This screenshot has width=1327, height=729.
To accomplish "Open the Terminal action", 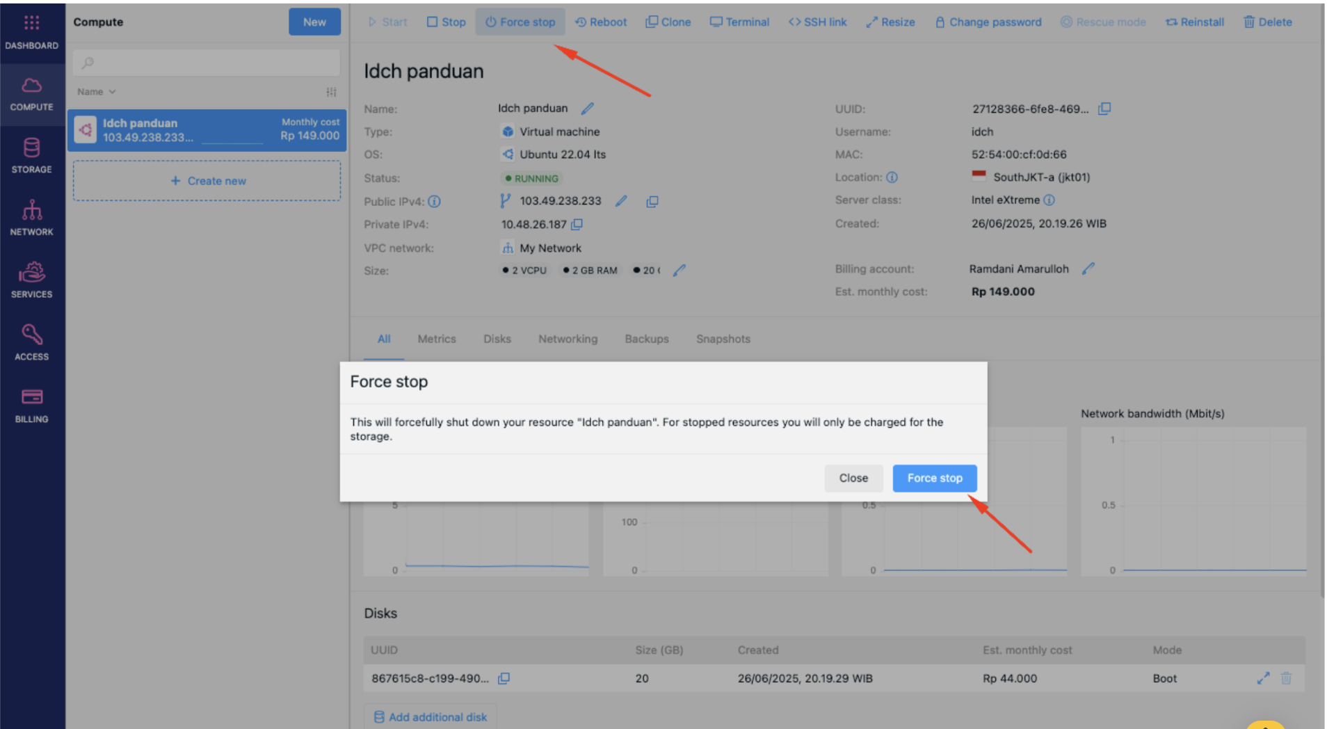I will [x=739, y=22].
